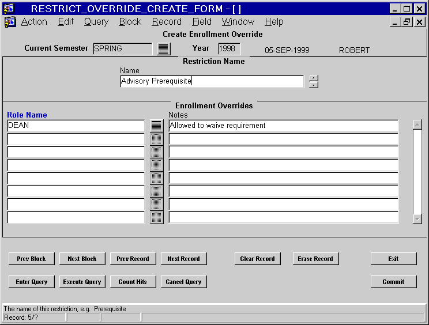The width and height of the screenshot is (429, 325).
Task: Step the Restriction Name down
Action: (x=314, y=85)
